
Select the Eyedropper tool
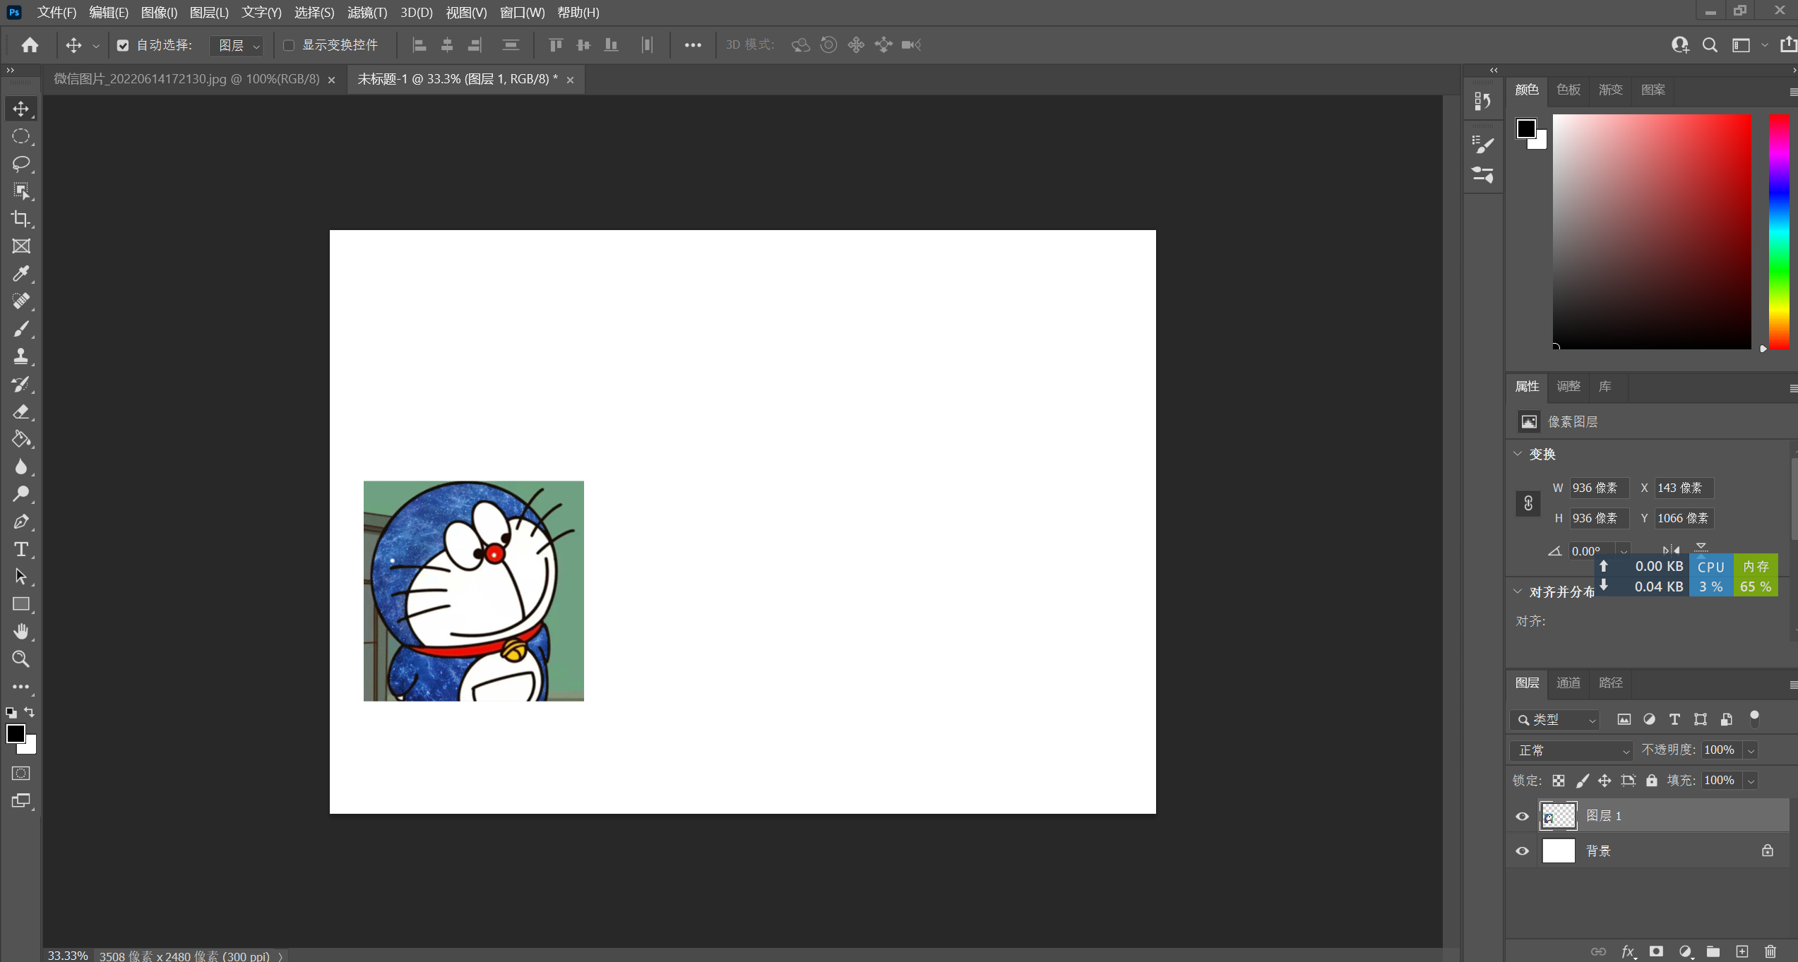(x=21, y=274)
